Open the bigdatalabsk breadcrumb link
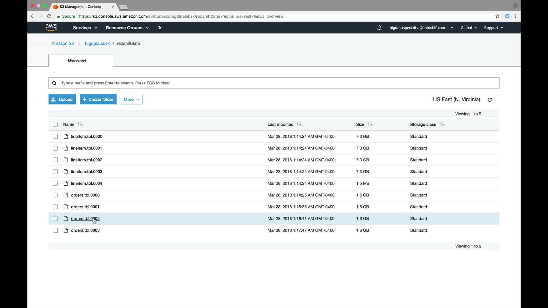The width and height of the screenshot is (548, 308). (97, 44)
